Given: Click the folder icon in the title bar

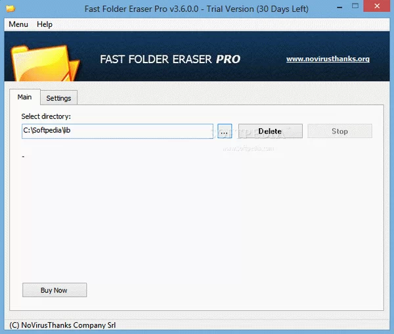Looking at the screenshot, I should pyautogui.click(x=11, y=9).
